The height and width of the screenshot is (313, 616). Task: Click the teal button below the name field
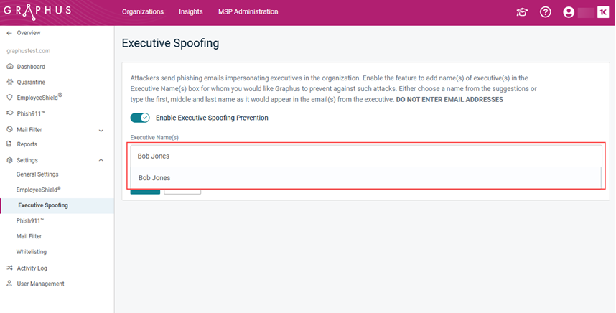pyautogui.click(x=145, y=191)
